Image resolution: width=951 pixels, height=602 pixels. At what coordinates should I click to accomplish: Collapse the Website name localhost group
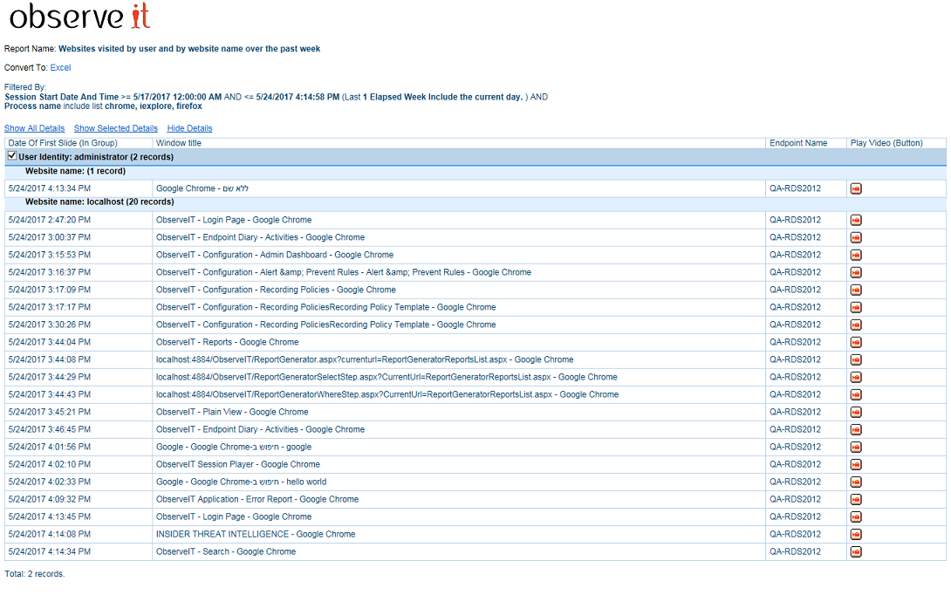(99, 202)
